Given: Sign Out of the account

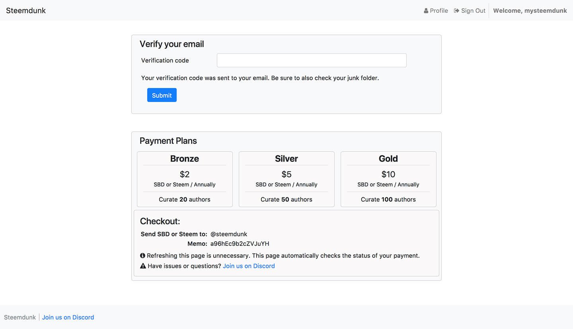Looking at the screenshot, I should pos(470,11).
